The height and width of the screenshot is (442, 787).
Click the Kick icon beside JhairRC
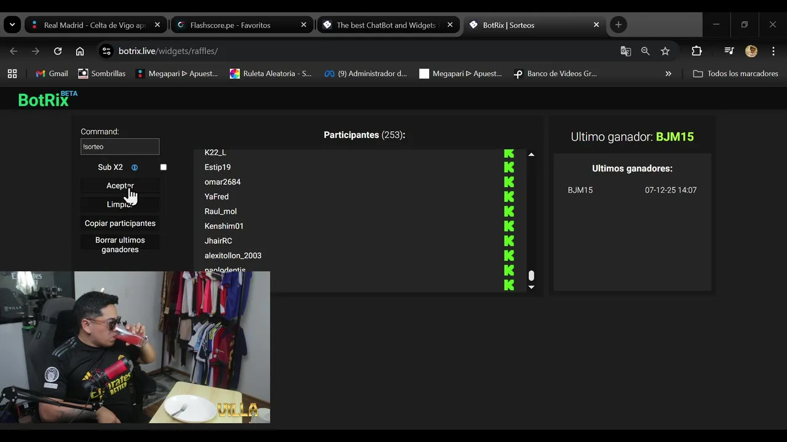click(x=509, y=241)
